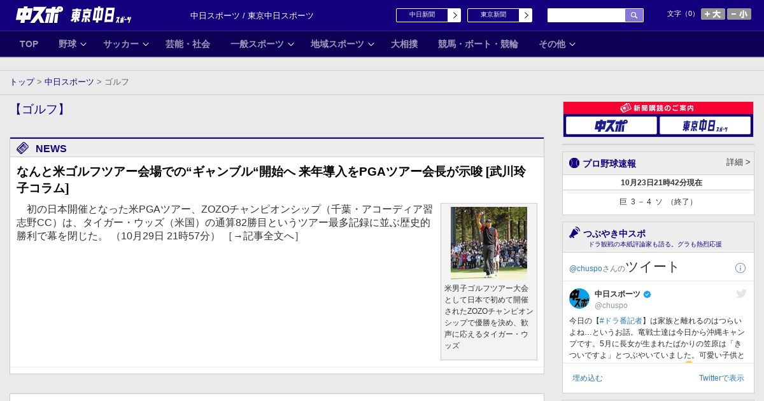The height and width of the screenshot is (401, 764).
Task: Focus the header search input field
Action: pos(586,15)
